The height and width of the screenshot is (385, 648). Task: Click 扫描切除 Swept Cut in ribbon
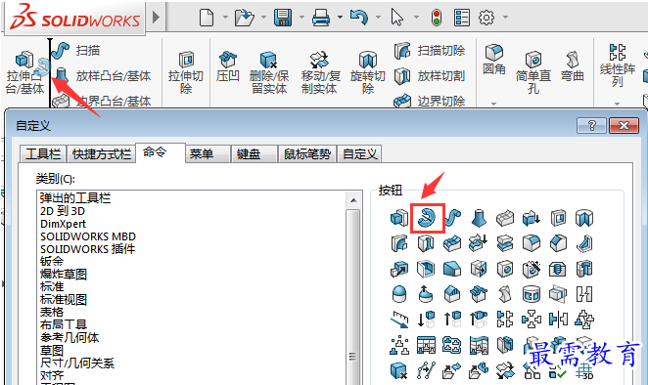430,51
